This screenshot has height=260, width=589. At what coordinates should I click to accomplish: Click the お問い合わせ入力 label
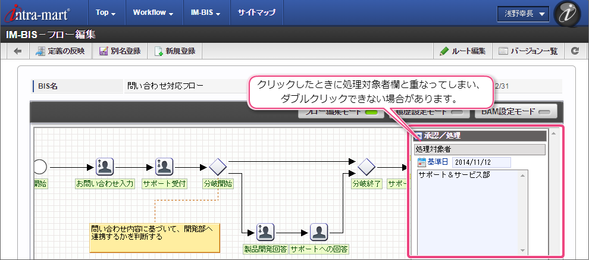105,184
